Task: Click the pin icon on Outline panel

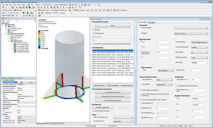Action: [35, 18]
